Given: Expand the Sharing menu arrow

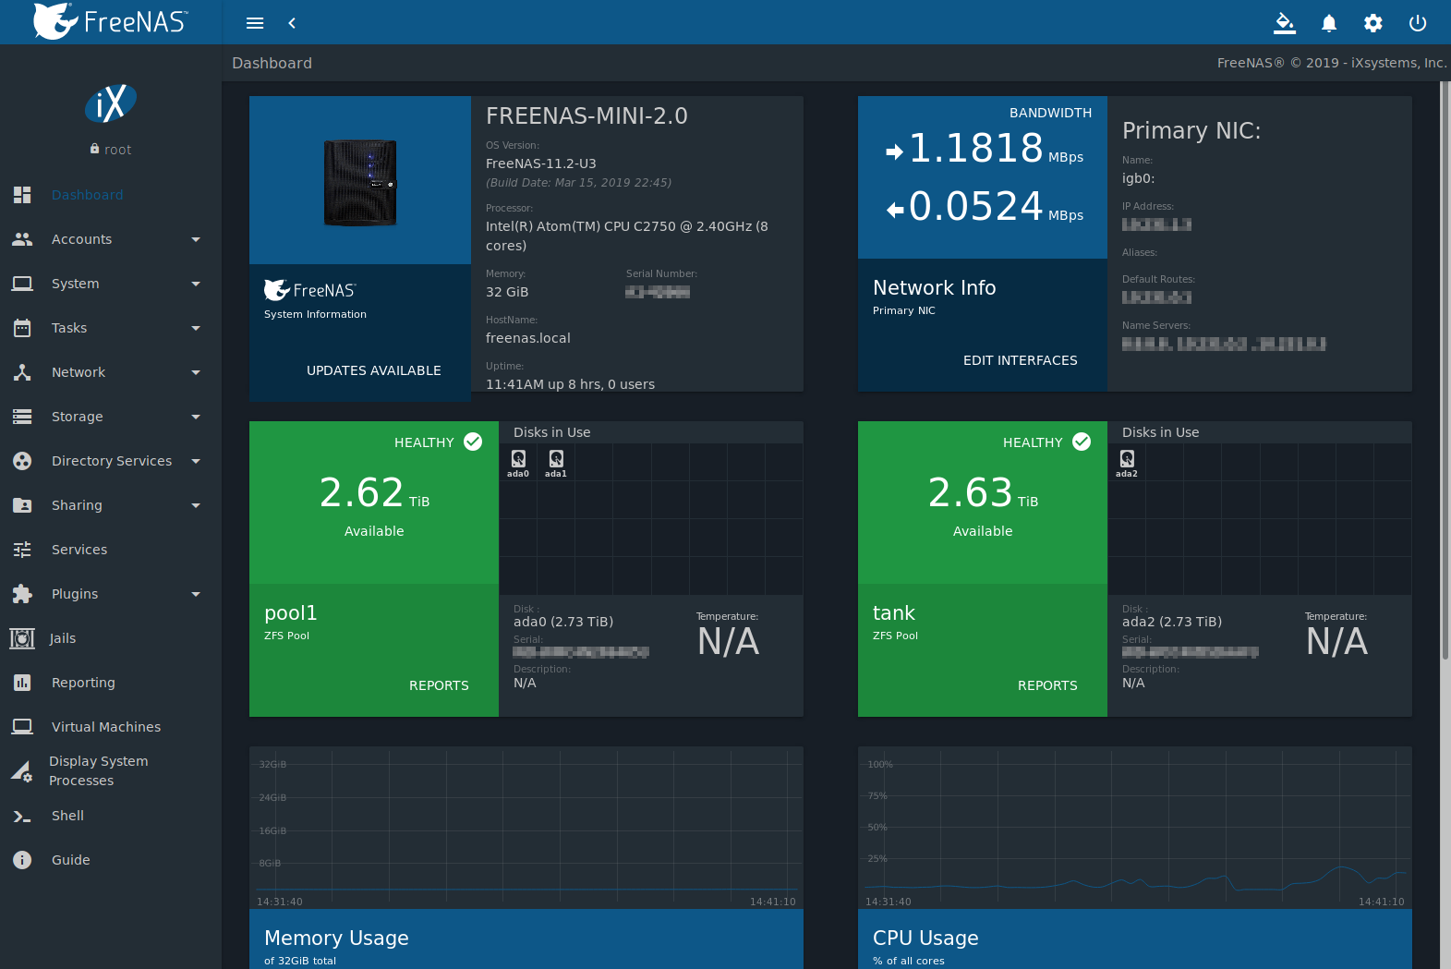Looking at the screenshot, I should [196, 505].
